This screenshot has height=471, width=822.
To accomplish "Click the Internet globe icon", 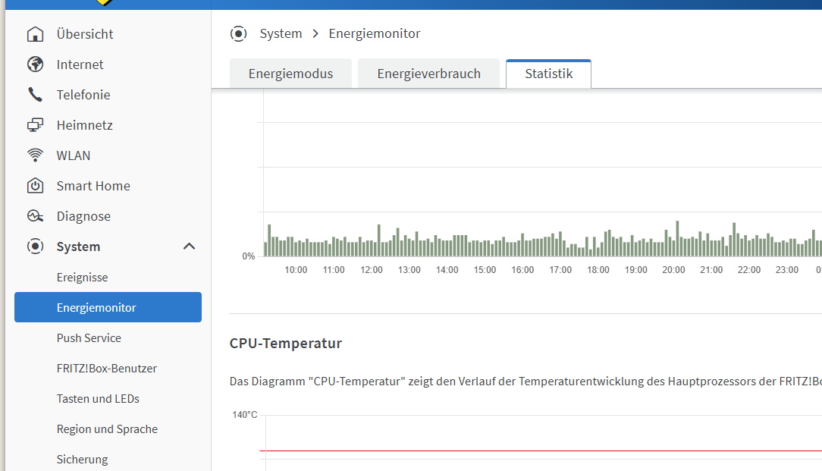I will pyautogui.click(x=35, y=64).
